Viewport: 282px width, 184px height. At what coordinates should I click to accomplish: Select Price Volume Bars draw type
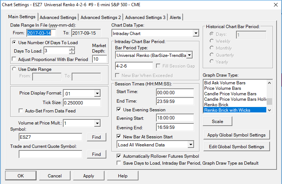[x=235, y=88]
